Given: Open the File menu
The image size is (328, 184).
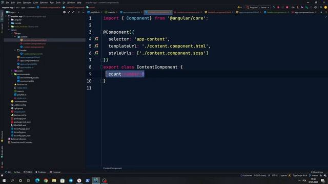Looking at the screenshot, I should click(7, 3).
